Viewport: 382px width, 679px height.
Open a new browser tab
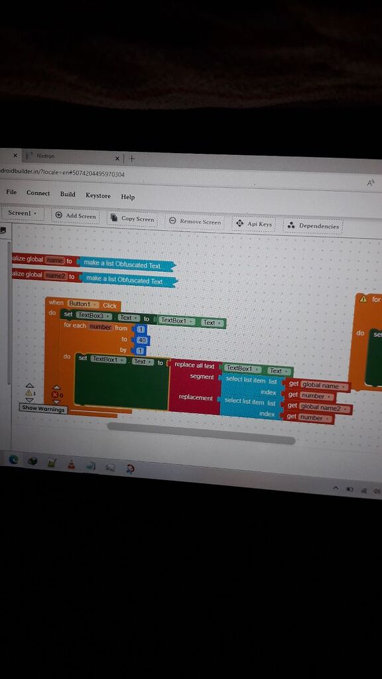pos(133,158)
